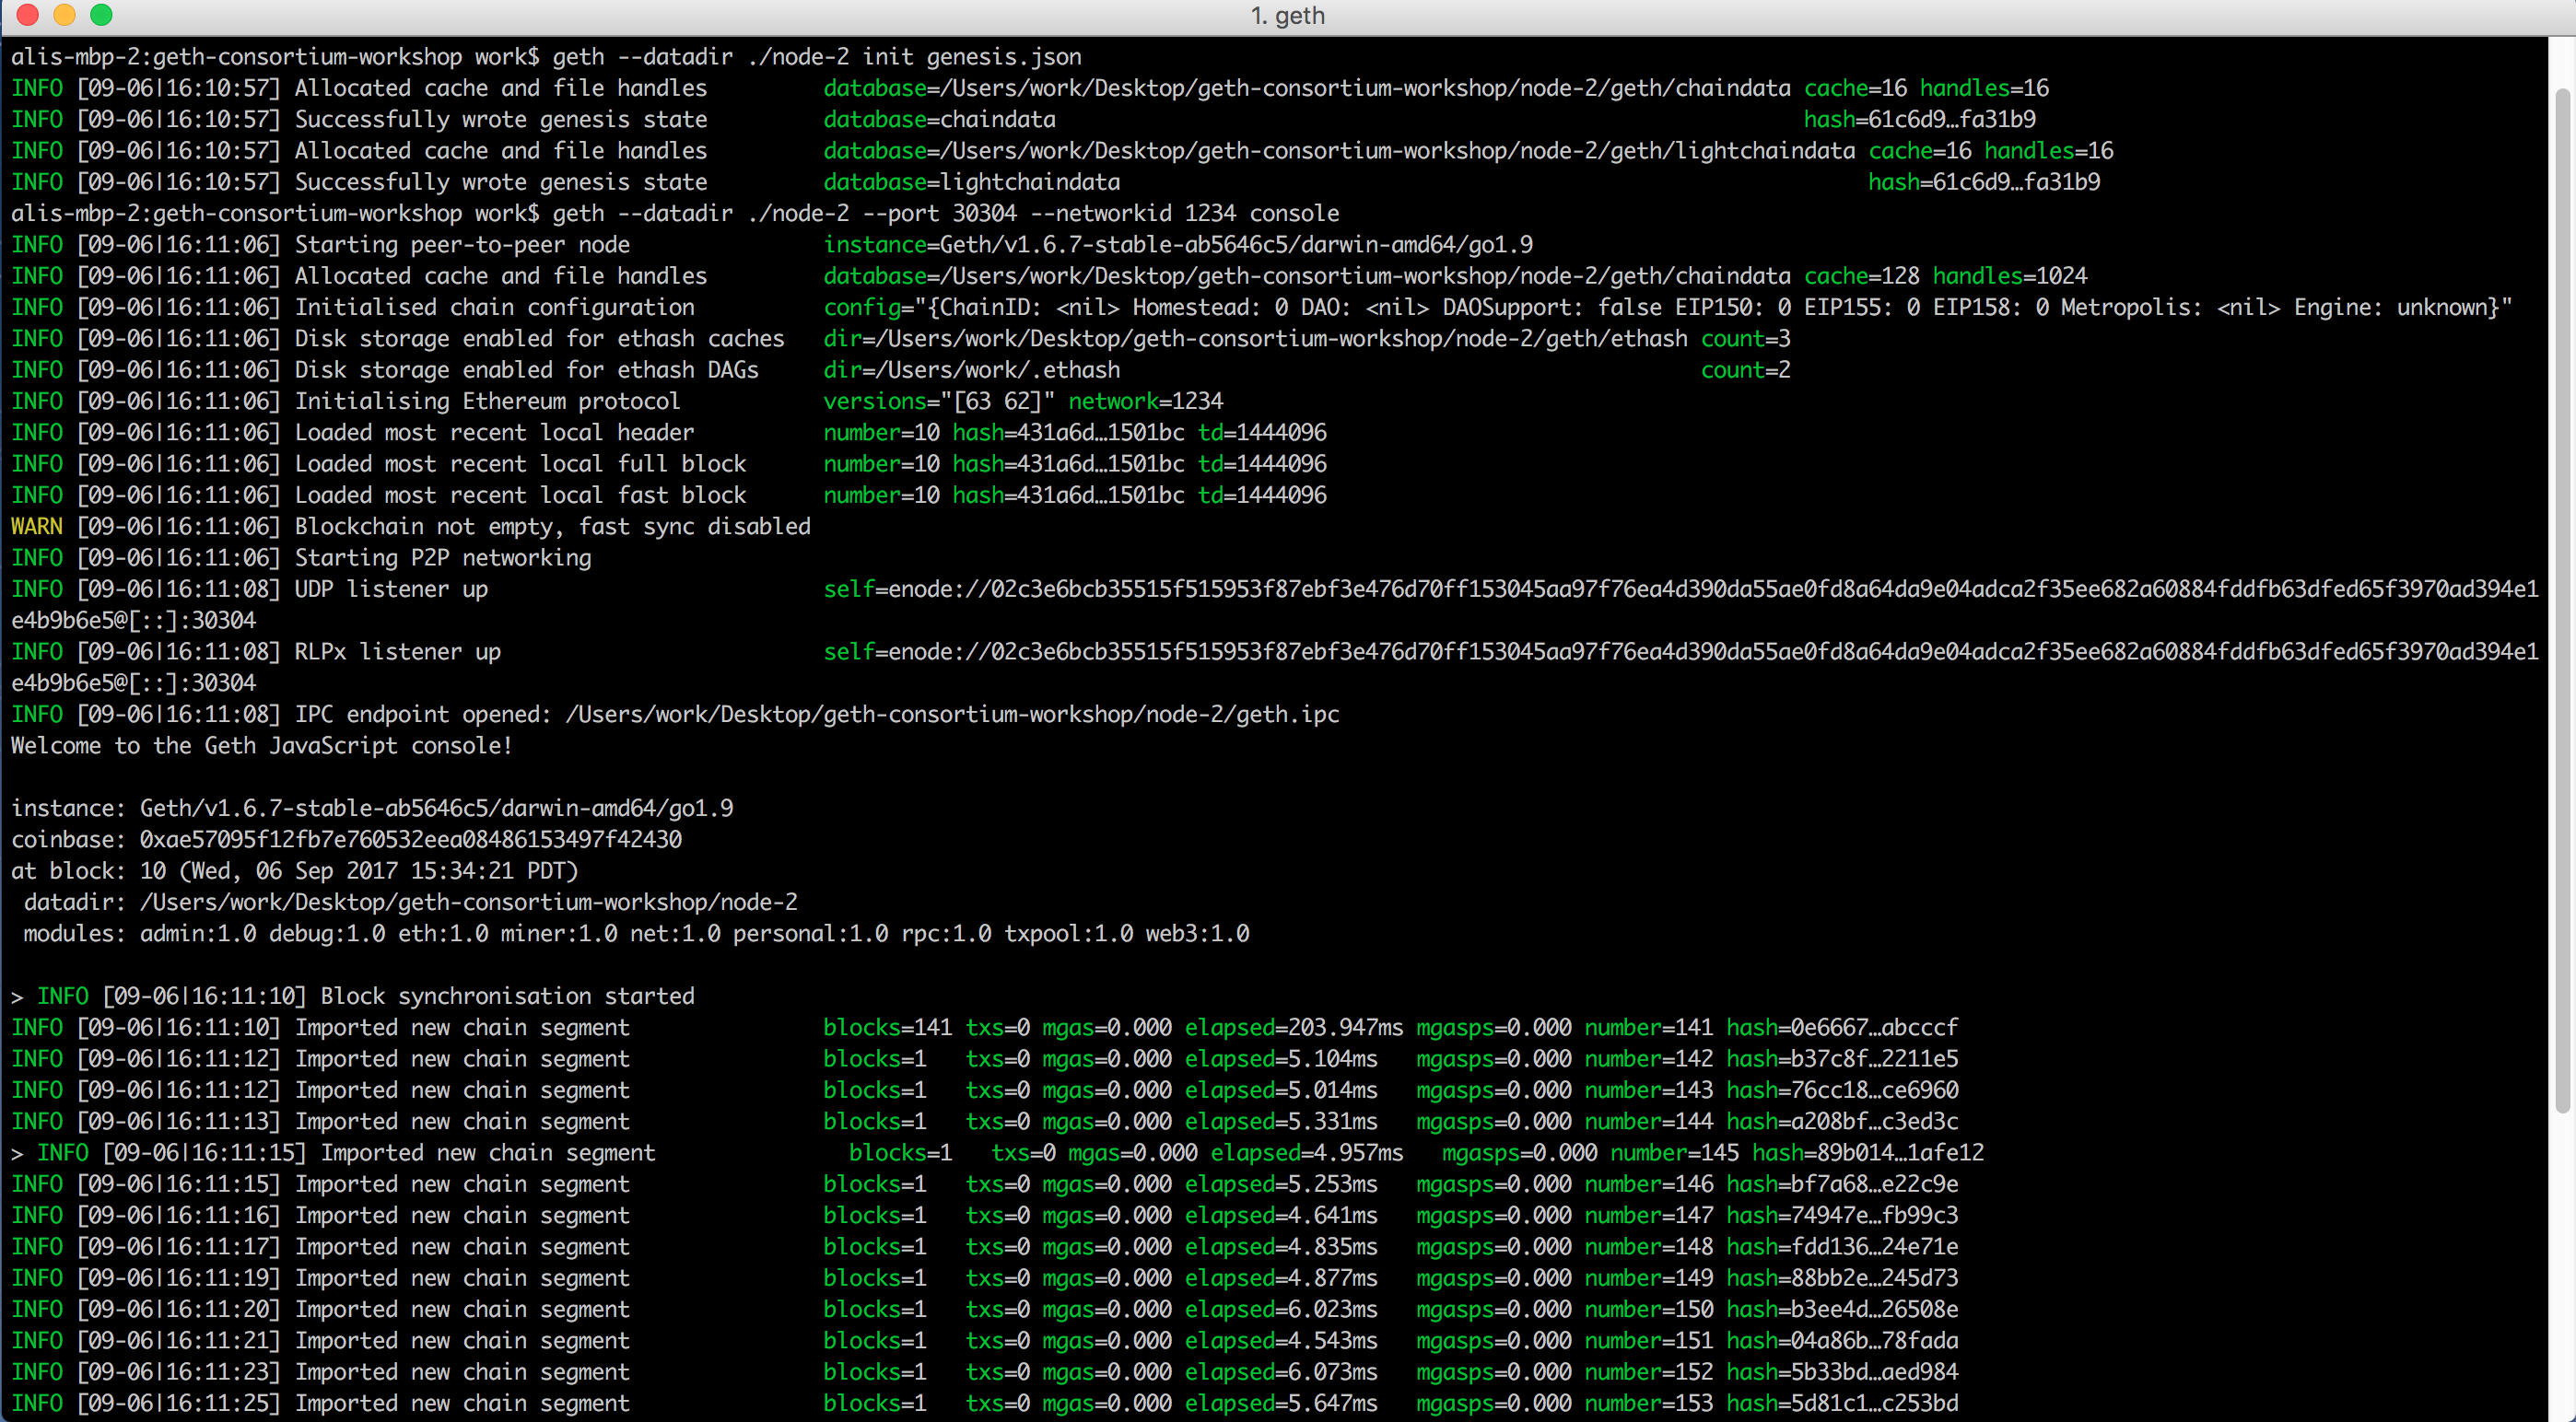The height and width of the screenshot is (1422, 2576).
Task: Click the coinbase address 0xae57095f…
Action: click(410, 839)
